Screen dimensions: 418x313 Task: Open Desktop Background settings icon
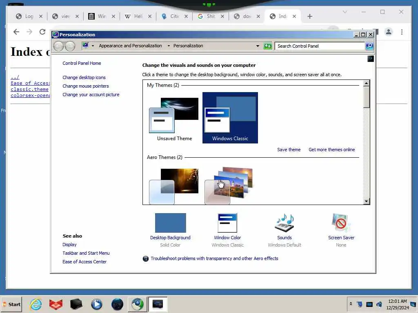170,223
